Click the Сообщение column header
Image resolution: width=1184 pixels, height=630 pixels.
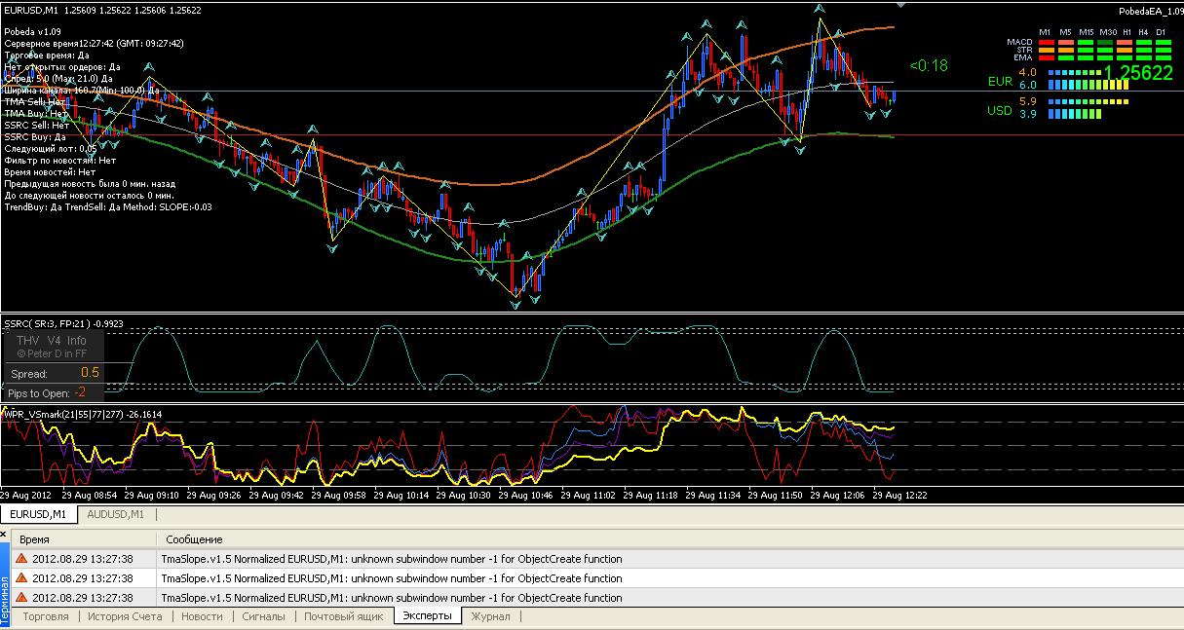click(194, 538)
